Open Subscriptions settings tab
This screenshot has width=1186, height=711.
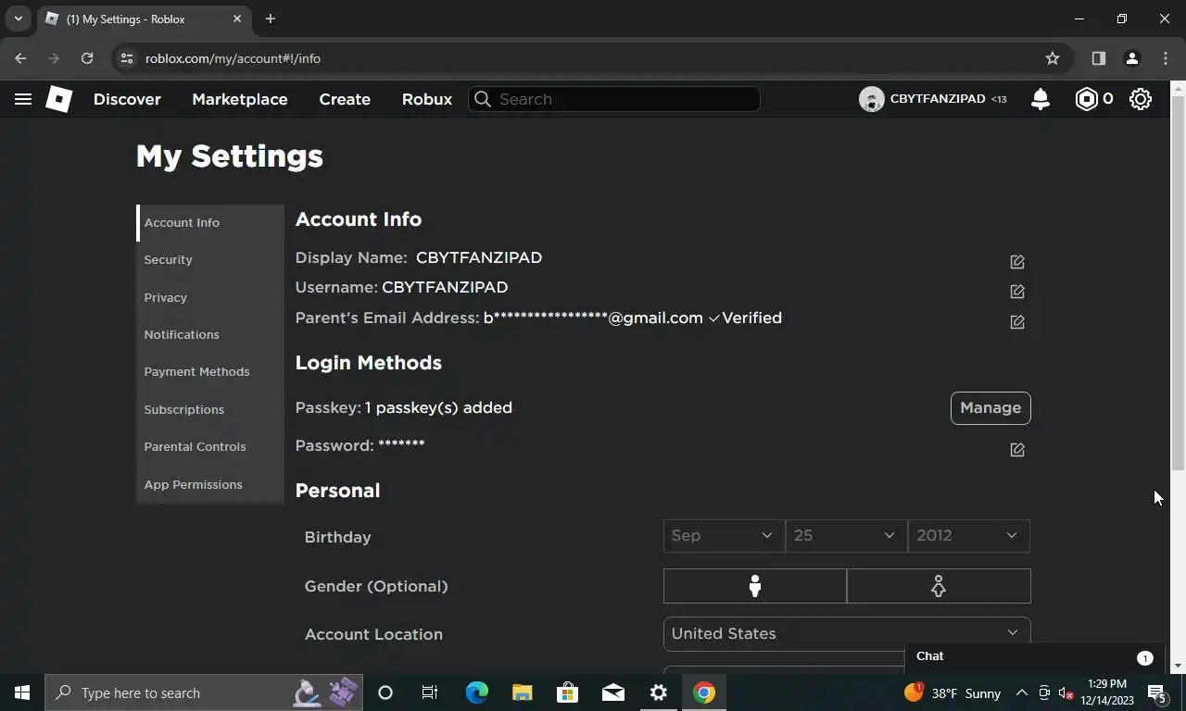tap(210, 409)
